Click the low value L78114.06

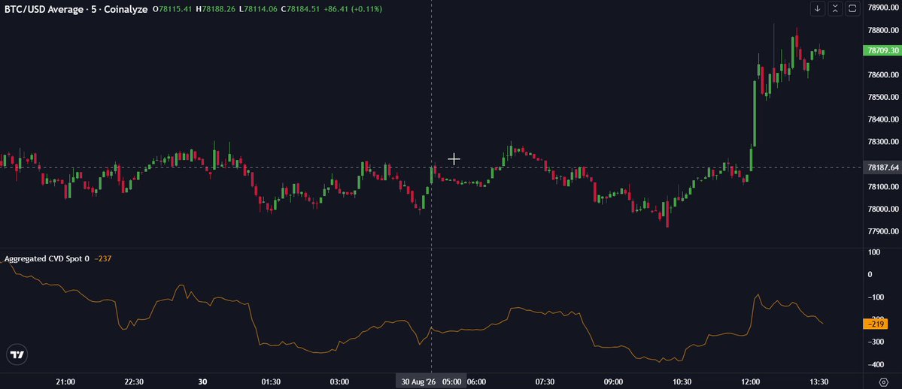[x=258, y=9]
